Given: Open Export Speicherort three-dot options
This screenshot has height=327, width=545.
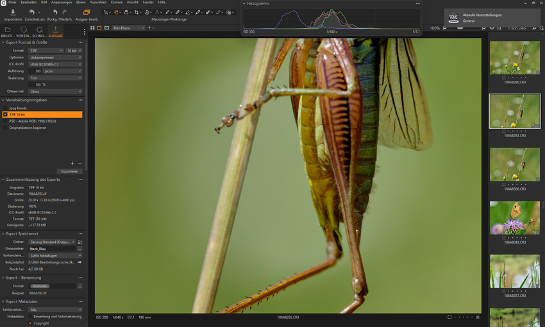Looking at the screenshot, I should click(x=81, y=234).
